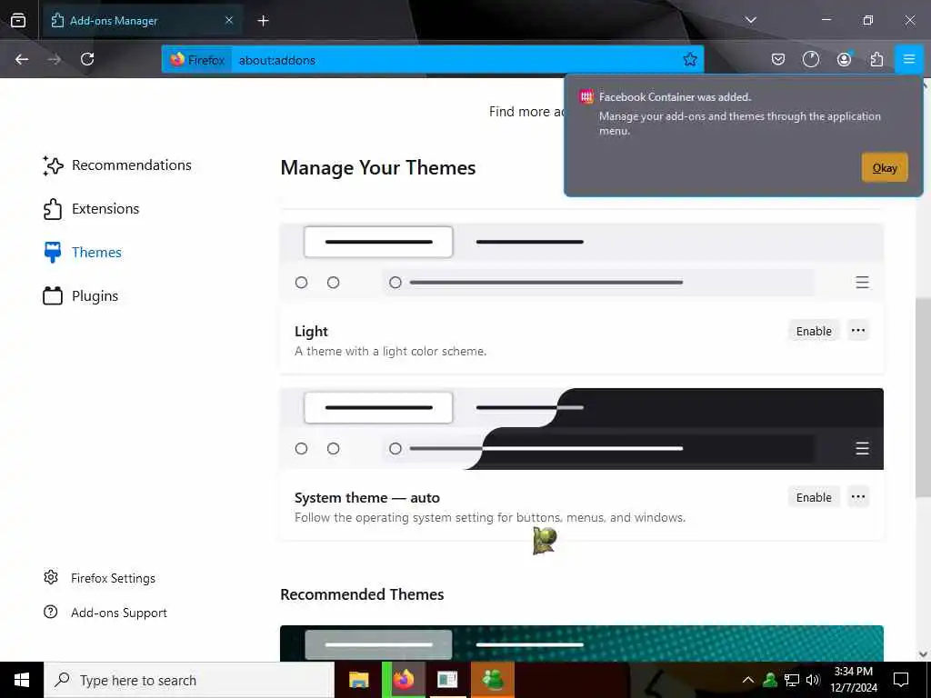Close the Add-ons Manager tab

tap(229, 20)
